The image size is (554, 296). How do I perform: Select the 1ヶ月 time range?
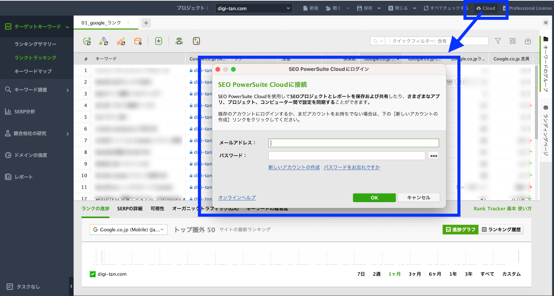(x=394, y=274)
